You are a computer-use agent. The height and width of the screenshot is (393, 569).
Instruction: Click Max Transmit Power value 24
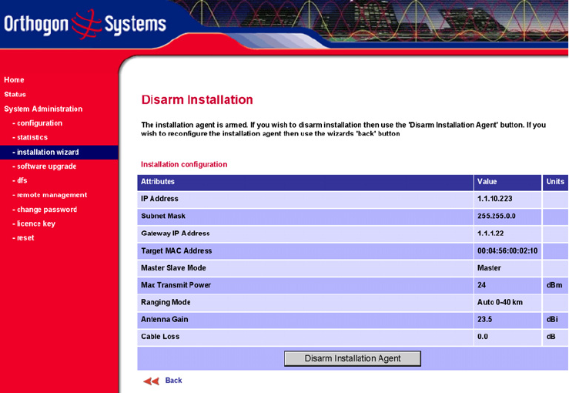pos(481,285)
